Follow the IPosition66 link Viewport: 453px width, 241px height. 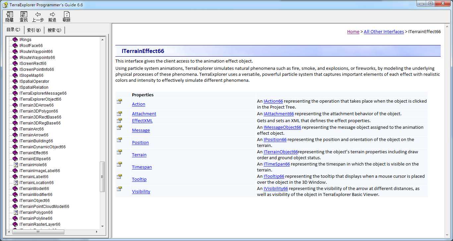pyautogui.click(x=275, y=139)
